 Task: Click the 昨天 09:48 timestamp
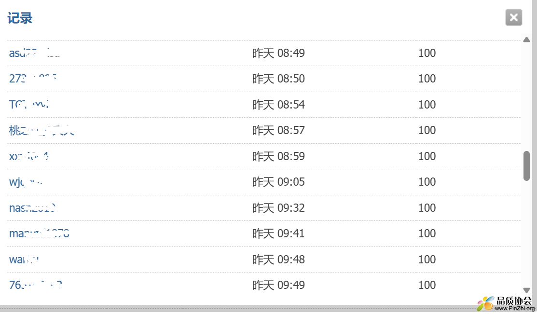coord(278,259)
